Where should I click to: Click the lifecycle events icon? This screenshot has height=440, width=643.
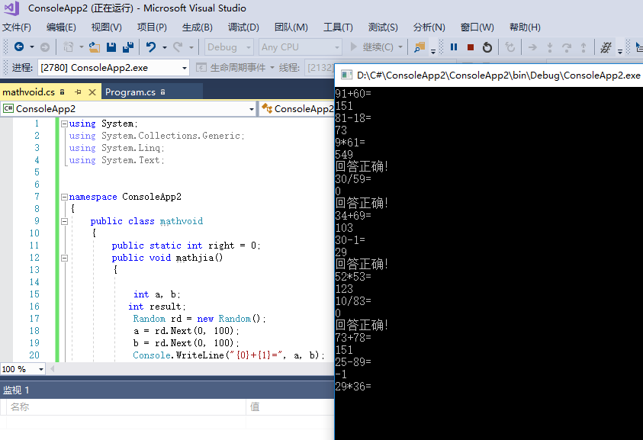[201, 67]
